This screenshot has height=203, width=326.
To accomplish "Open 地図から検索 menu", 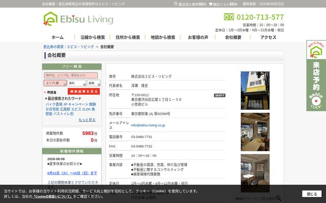I will (163, 37).
